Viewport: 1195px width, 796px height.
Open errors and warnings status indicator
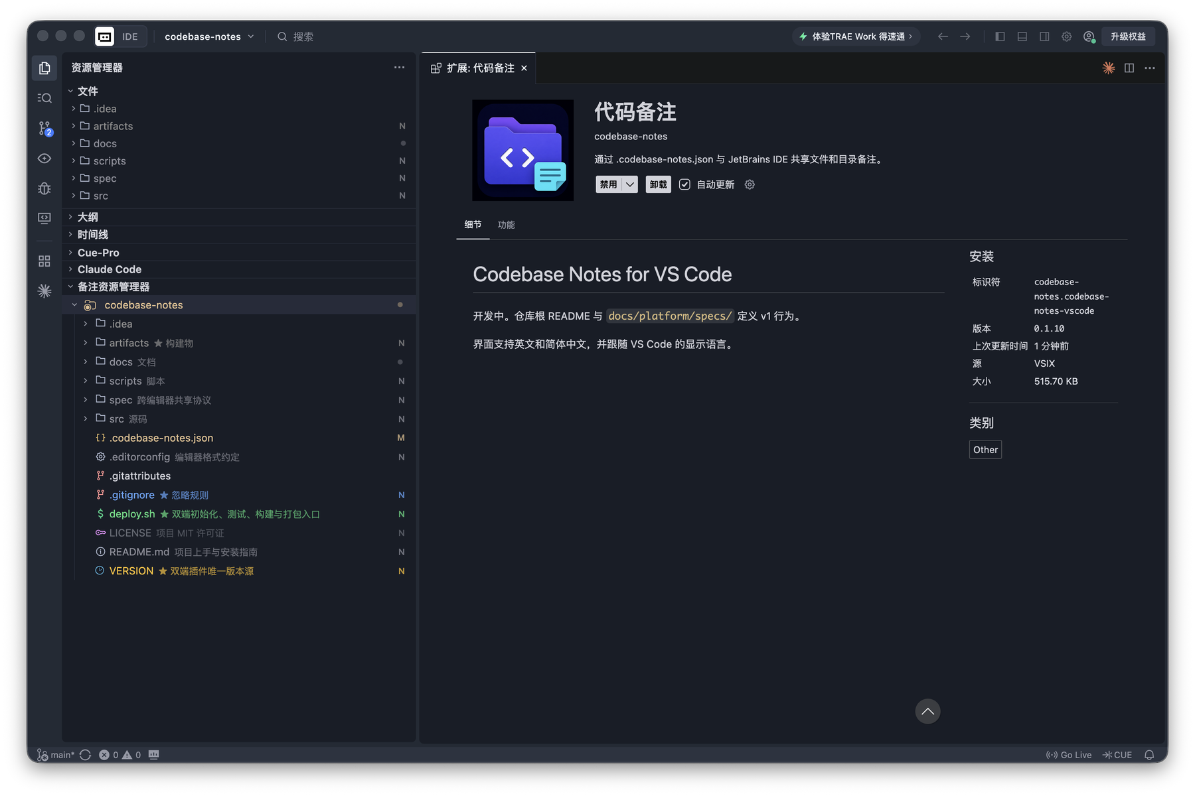[x=120, y=755]
